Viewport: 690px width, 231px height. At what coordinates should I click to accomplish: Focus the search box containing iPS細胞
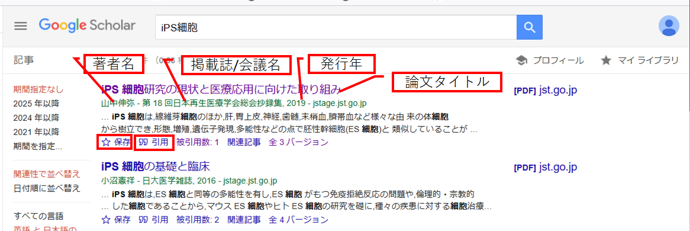click(x=336, y=27)
